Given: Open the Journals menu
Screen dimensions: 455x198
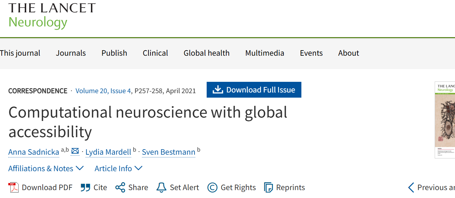Looking at the screenshot, I should click(71, 53).
